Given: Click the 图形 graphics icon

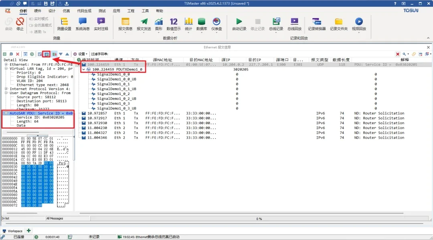Looking at the screenshot, I should tap(159, 23).
